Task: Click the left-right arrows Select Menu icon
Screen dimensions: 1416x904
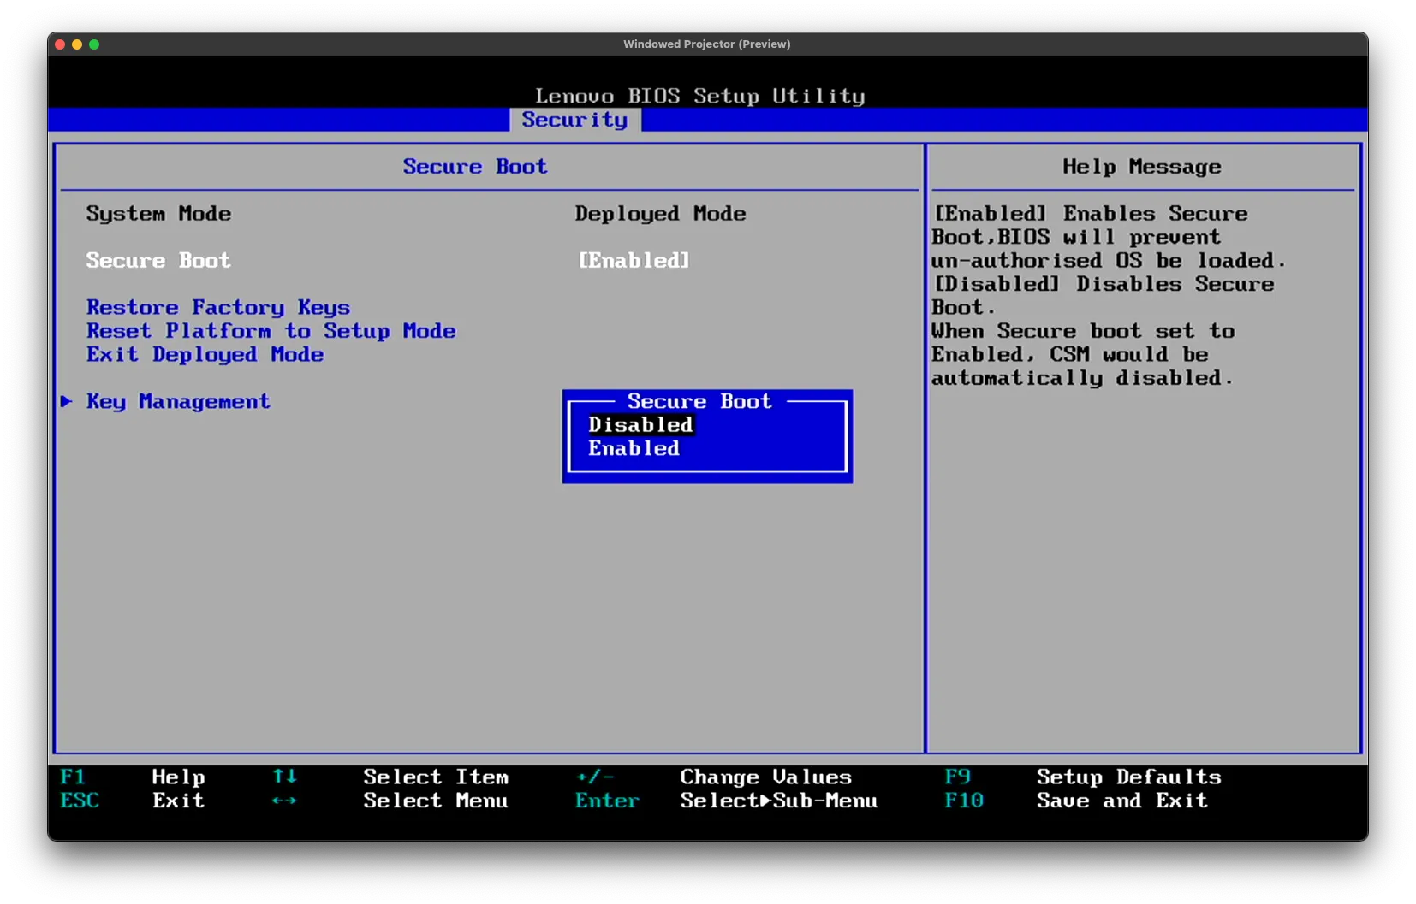Action: [x=284, y=801]
